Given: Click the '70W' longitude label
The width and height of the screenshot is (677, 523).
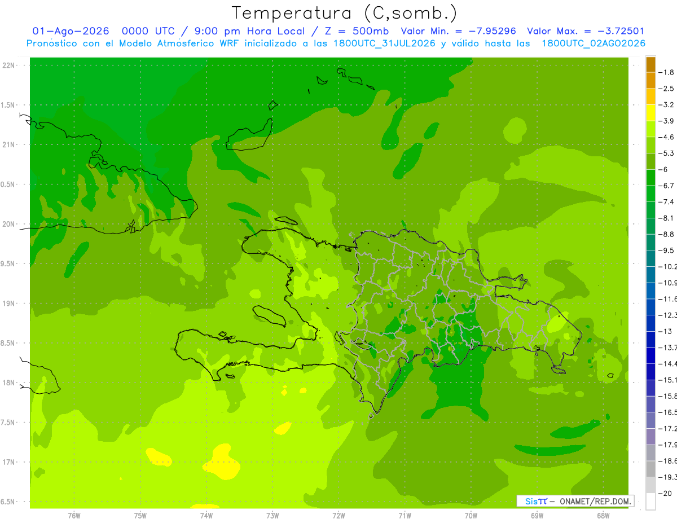Looking at the screenshot, I should click(471, 516).
